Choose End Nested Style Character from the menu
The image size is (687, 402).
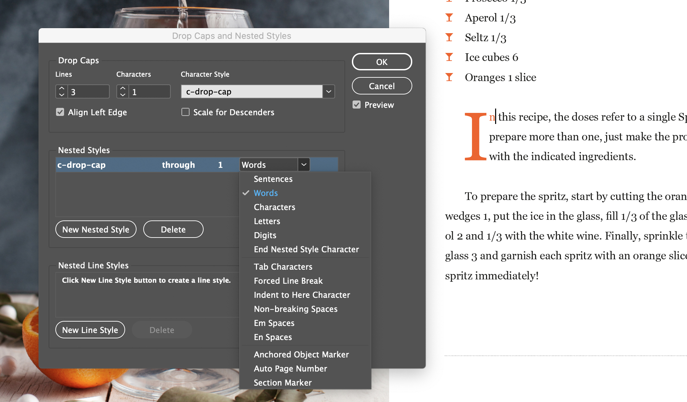(x=306, y=249)
